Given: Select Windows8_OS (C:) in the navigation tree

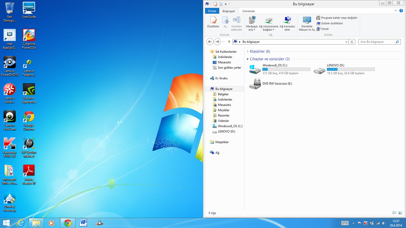Looking at the screenshot, I should [228, 126].
